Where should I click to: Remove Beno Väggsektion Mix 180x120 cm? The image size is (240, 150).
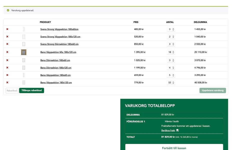click(x=7, y=52)
